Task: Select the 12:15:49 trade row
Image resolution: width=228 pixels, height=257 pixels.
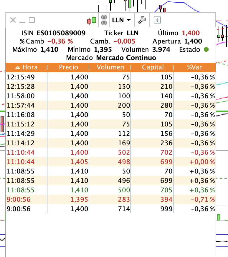Action: point(110,77)
